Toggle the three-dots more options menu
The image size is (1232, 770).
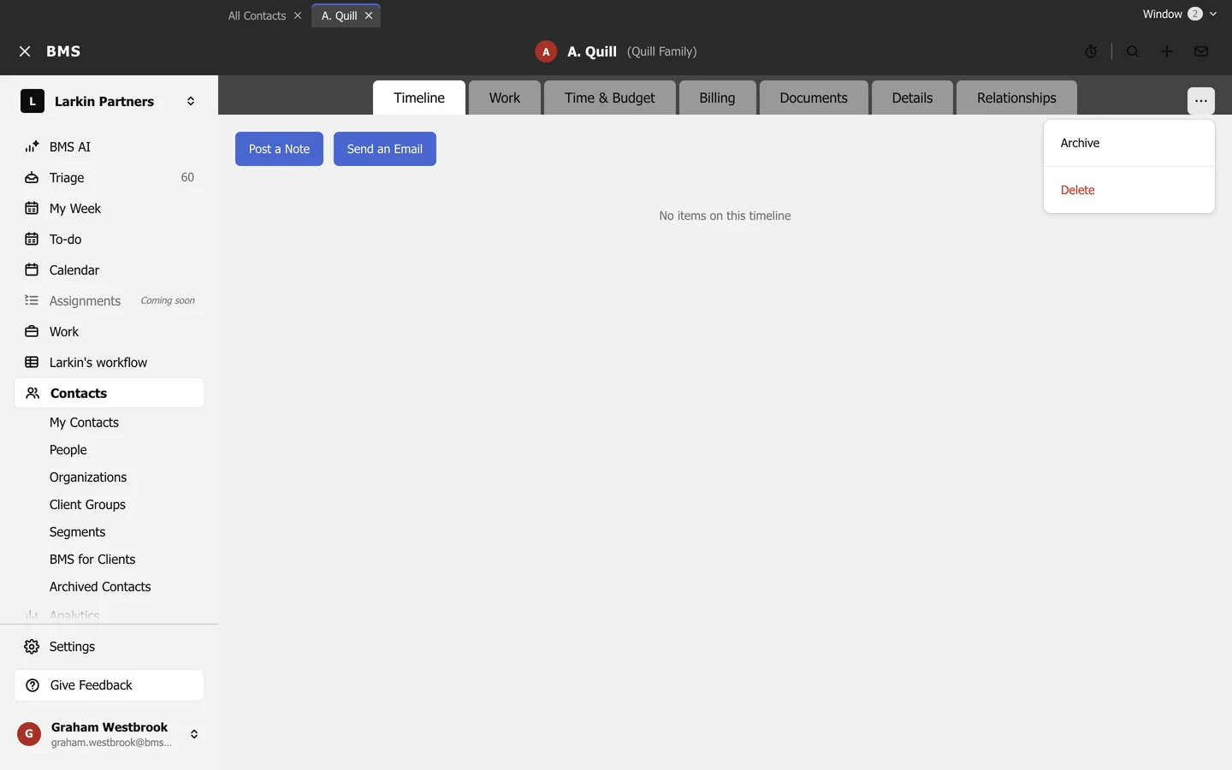(1201, 101)
